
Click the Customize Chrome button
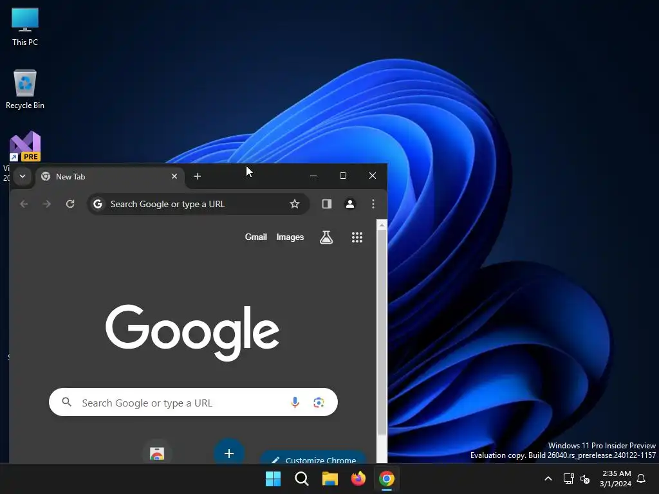tap(313, 458)
